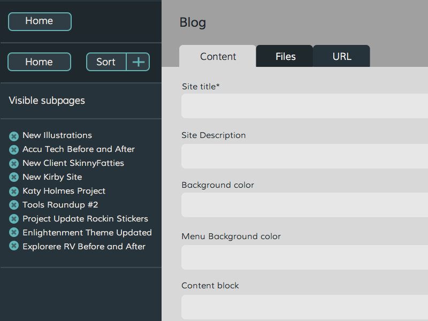Remove Katy Holmes Project with its x icon

pyautogui.click(x=14, y=192)
